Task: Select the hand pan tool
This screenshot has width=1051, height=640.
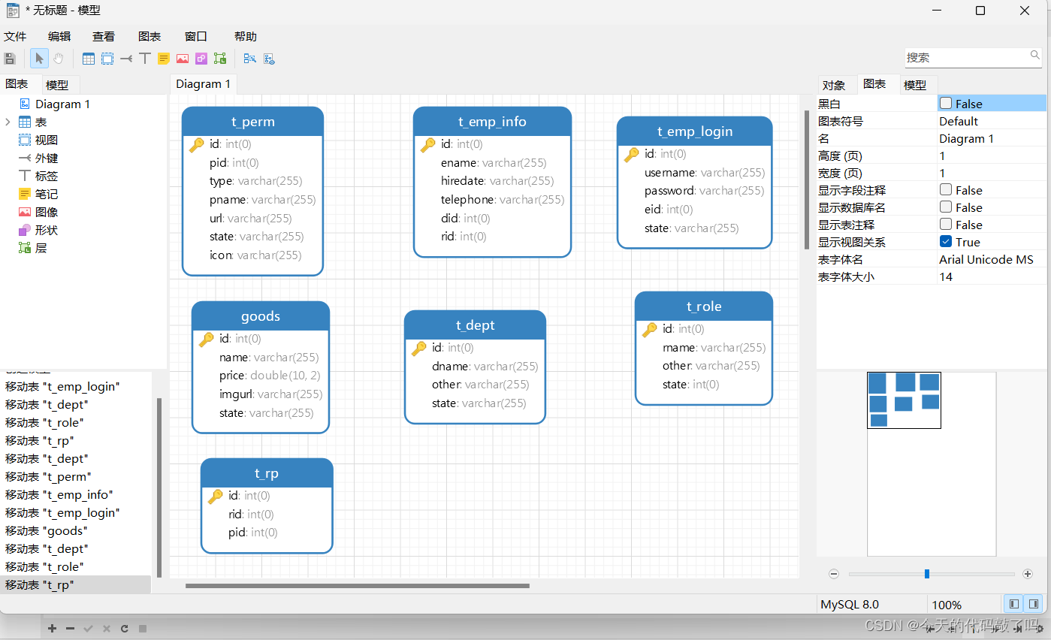Action: click(59, 59)
